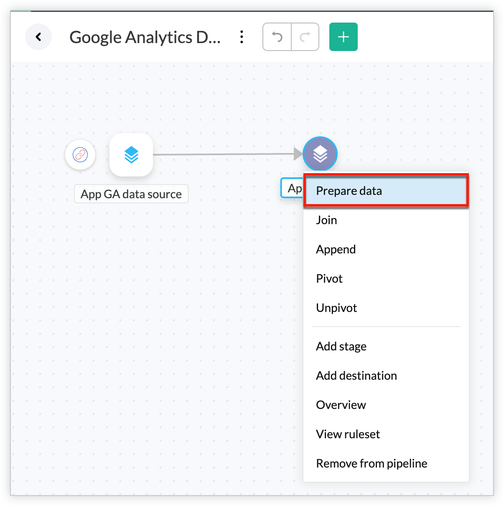Click the App GA data source label

131,194
